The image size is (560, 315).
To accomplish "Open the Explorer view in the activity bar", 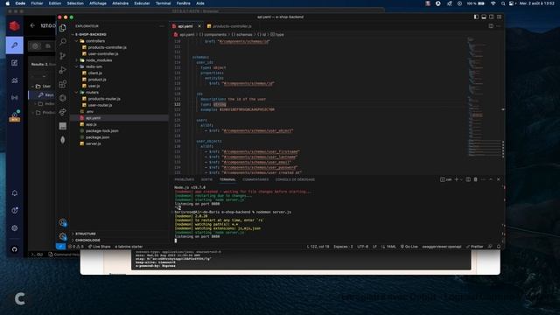I will [63, 28].
